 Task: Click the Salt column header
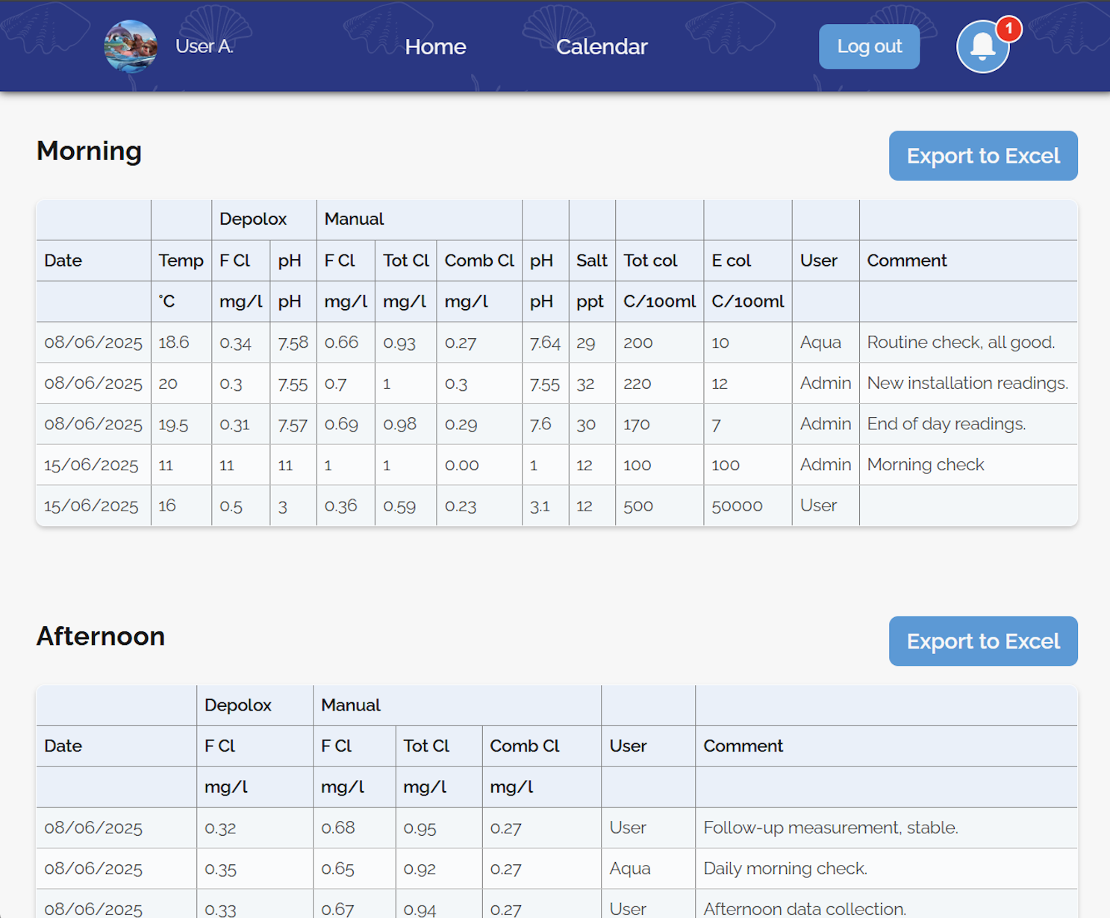(x=591, y=260)
